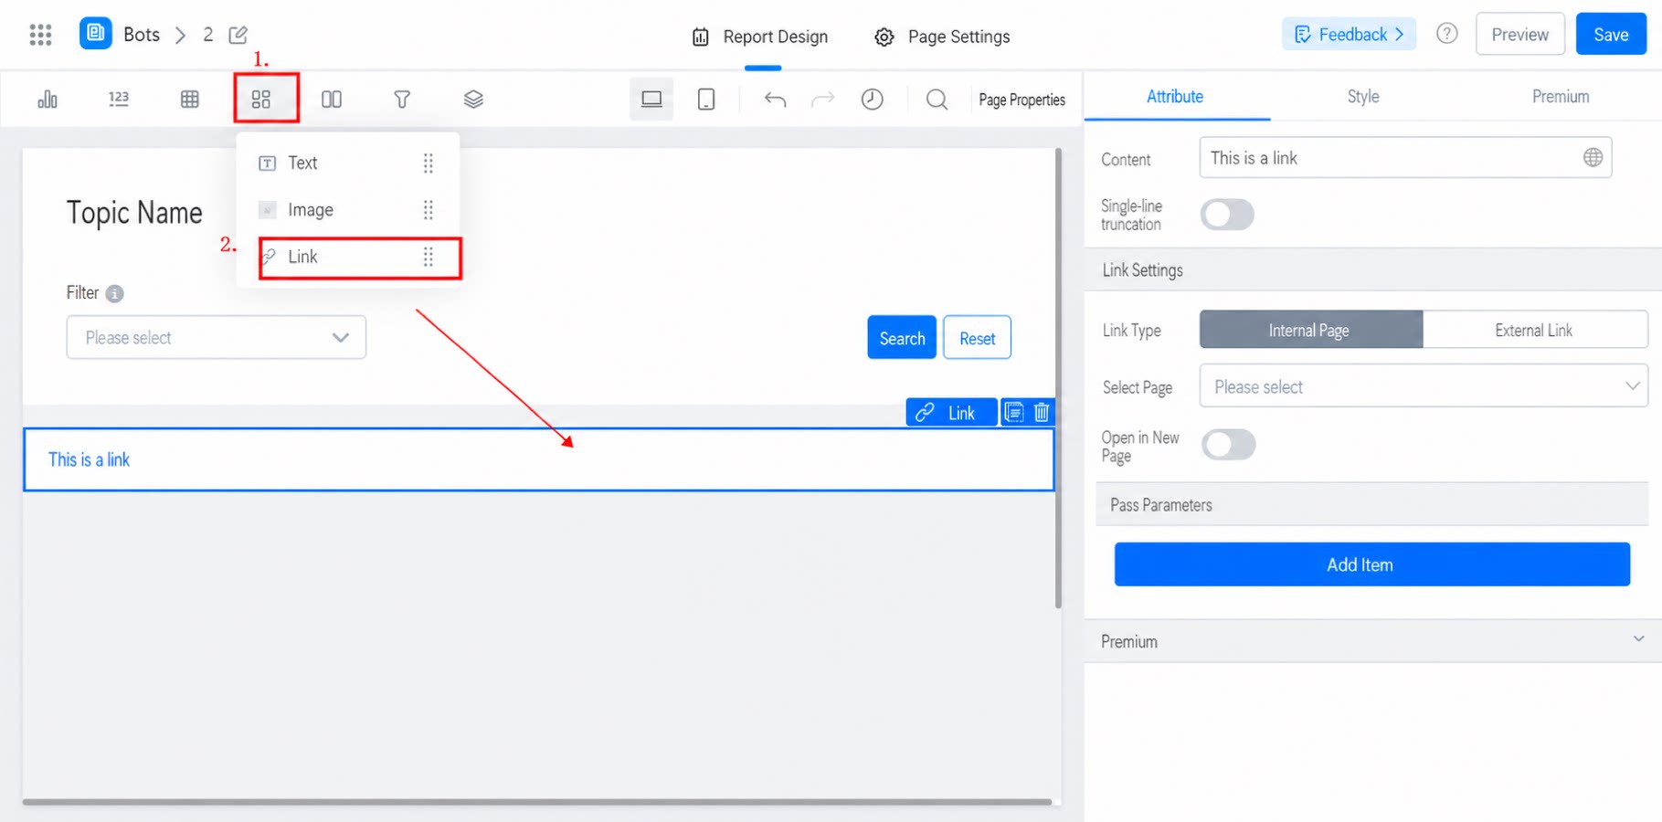Image resolution: width=1662 pixels, height=822 pixels.
Task: Expand the Filter Please select dropdown
Action: (x=216, y=338)
